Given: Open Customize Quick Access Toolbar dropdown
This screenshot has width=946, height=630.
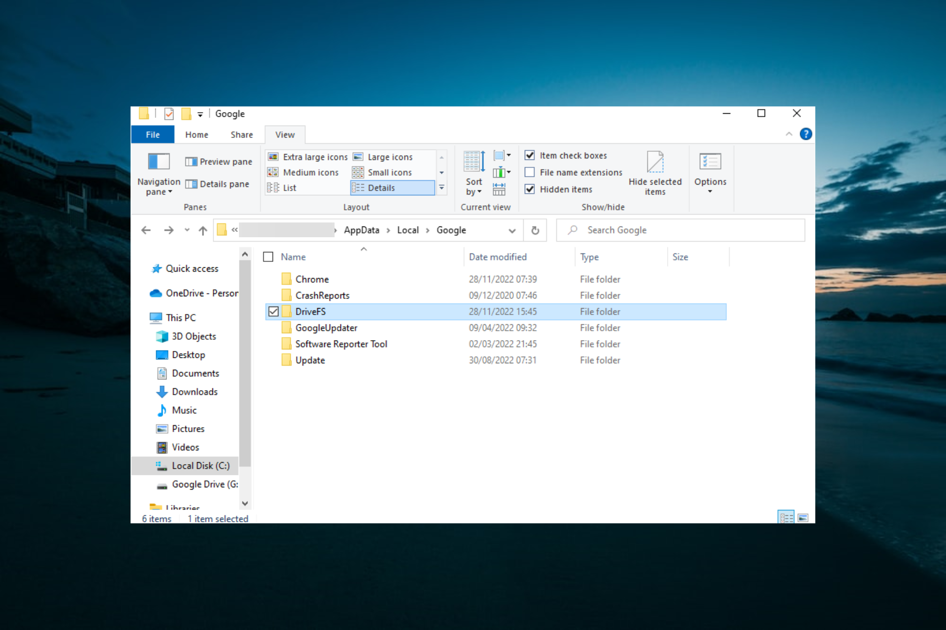Looking at the screenshot, I should 200,115.
